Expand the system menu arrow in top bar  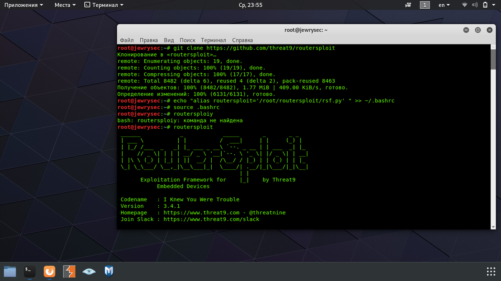click(494, 5)
